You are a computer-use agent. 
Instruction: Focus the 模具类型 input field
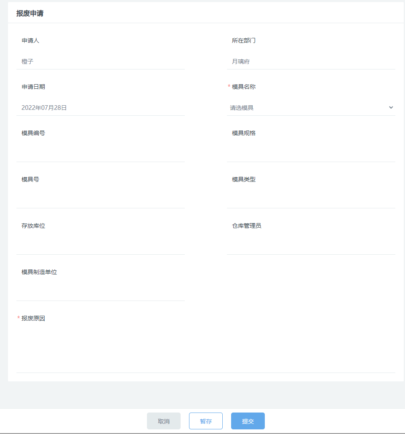[x=311, y=200]
